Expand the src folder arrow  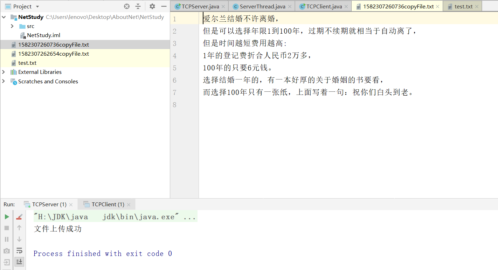(x=12, y=26)
